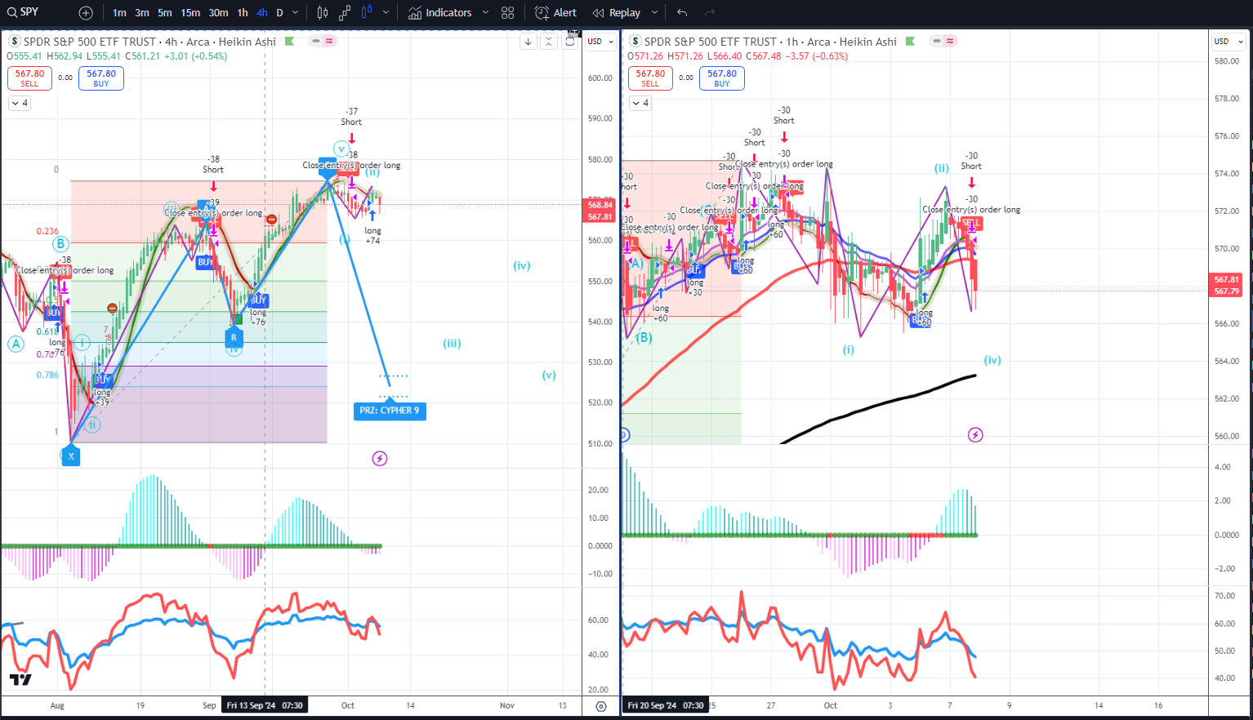The width and height of the screenshot is (1253, 720).
Task: Expand the indicator legend on 1h chart
Action: pyautogui.click(x=640, y=103)
